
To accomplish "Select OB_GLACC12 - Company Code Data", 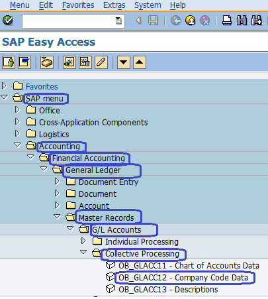I will click(x=183, y=278).
